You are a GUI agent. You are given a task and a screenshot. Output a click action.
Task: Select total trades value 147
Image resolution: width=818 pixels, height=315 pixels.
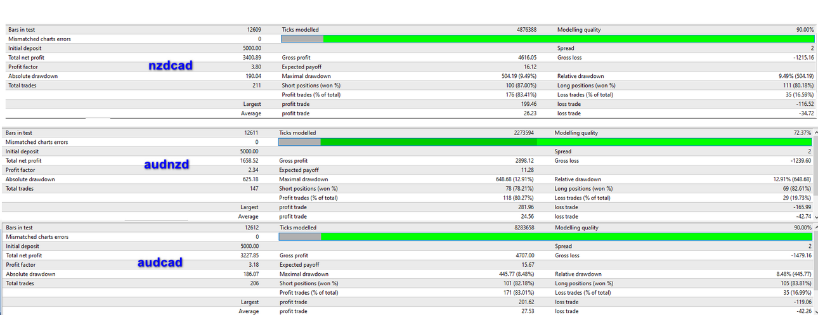254,189
